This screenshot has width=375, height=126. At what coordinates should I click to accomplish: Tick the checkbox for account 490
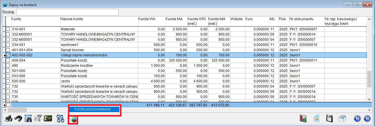tap(8, 66)
